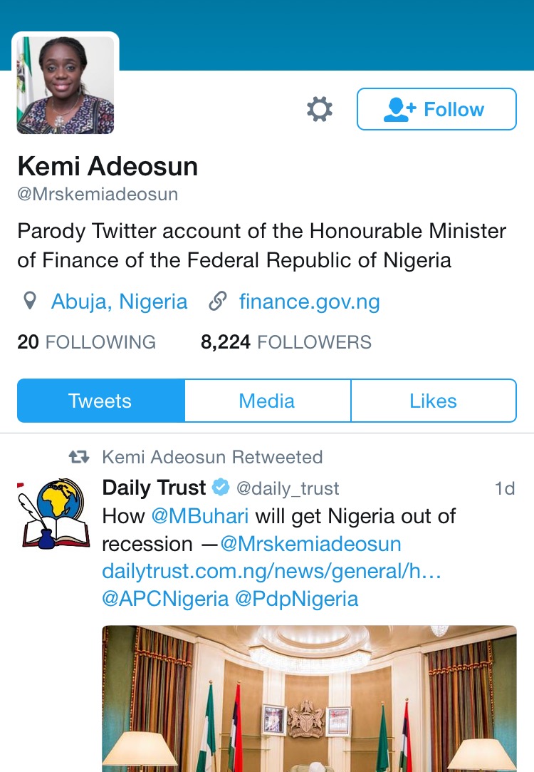This screenshot has height=772, width=534.
Task: Select the Tweets tab
Action: [100, 401]
